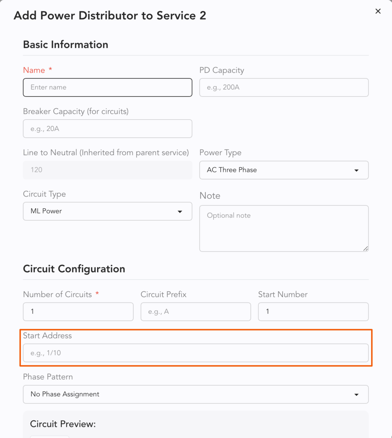Close the Add Power Distributor dialog
The image size is (392, 438).
click(378, 11)
